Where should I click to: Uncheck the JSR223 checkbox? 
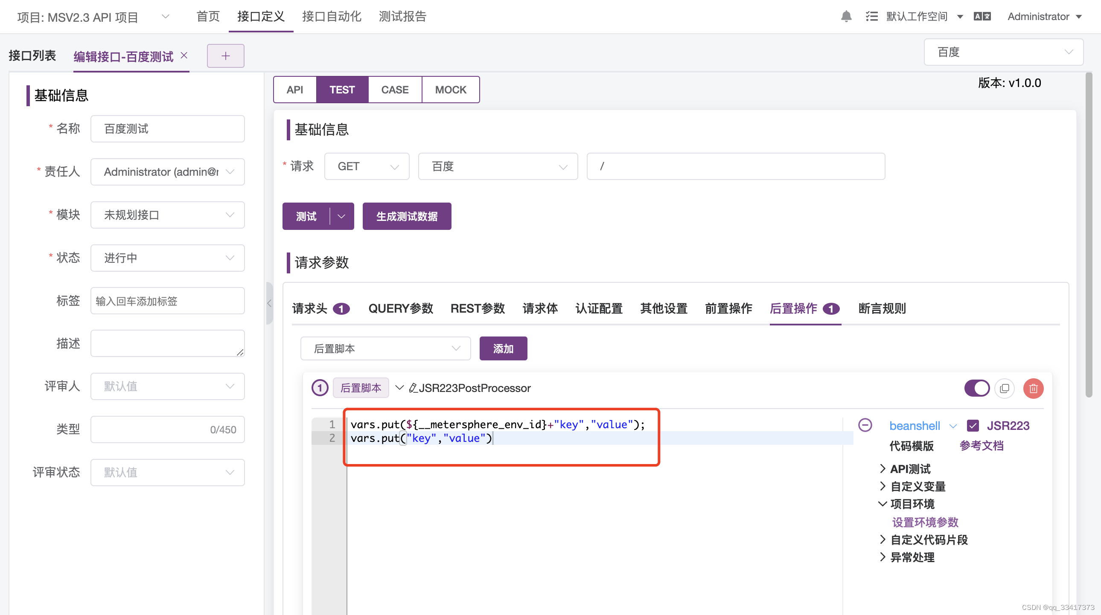coord(973,425)
